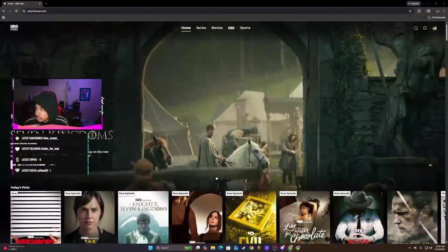Image resolution: width=448 pixels, height=252 pixels.
Task: Open Microsoft Edge from the taskbar
Action: (x=220, y=248)
